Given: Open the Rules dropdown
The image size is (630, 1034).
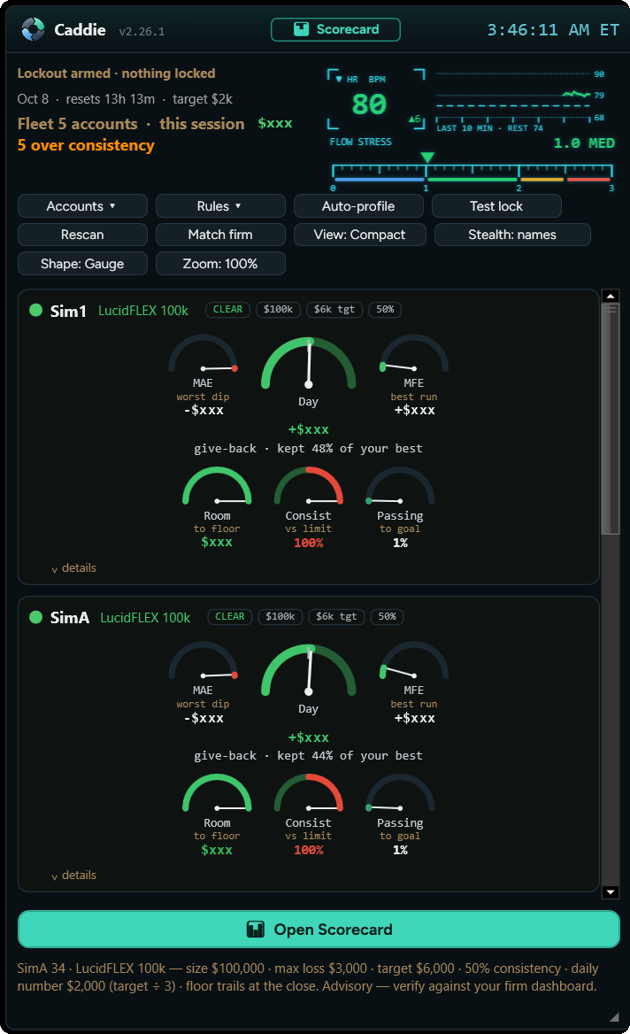Looking at the screenshot, I should coord(220,205).
